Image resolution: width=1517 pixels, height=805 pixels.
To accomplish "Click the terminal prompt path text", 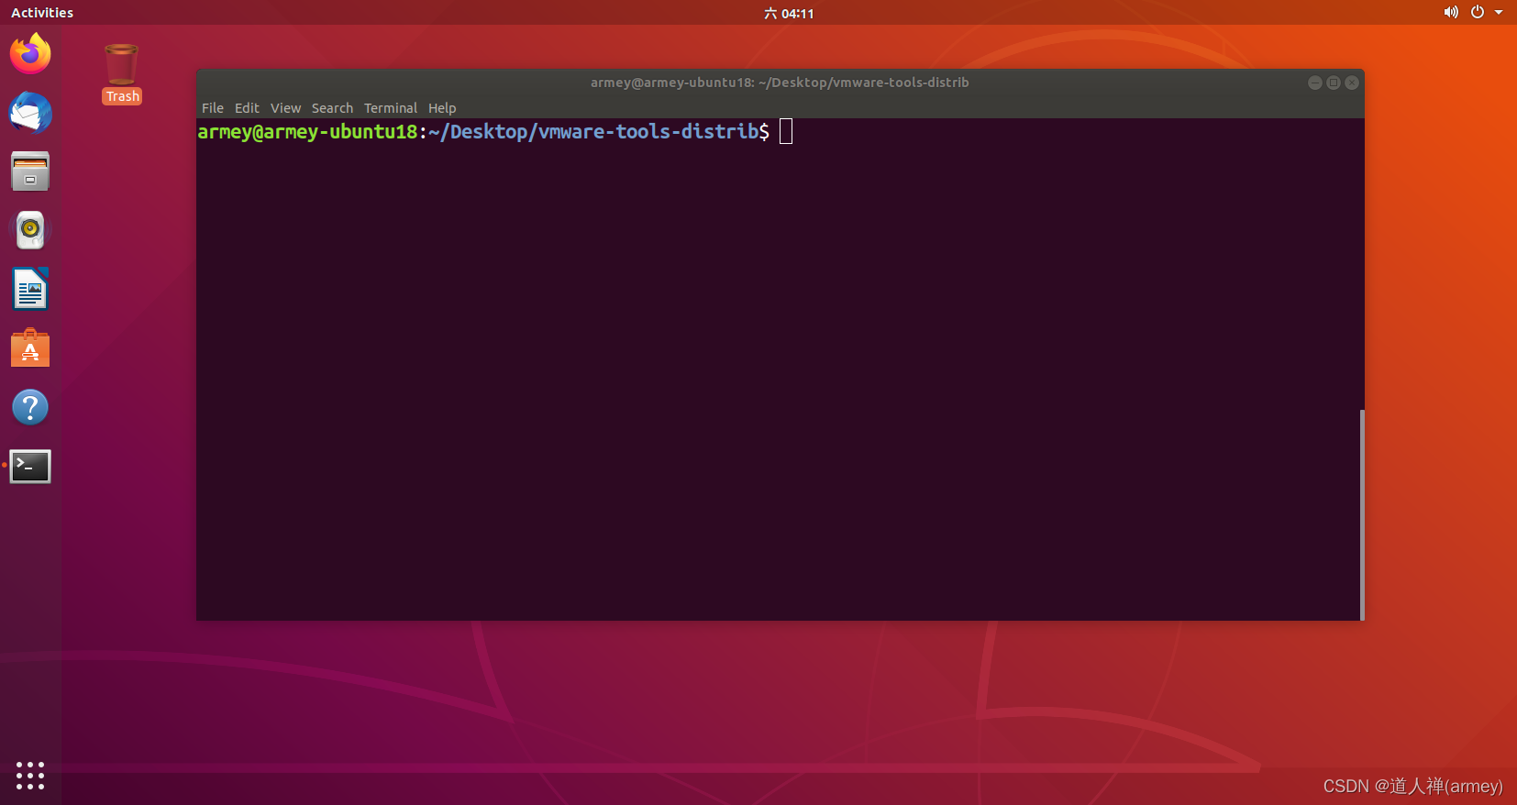I will tap(593, 132).
